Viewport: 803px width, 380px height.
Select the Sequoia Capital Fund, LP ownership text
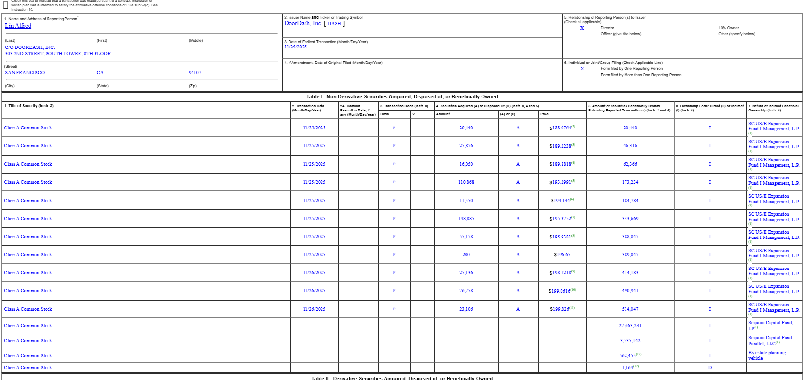point(771,326)
